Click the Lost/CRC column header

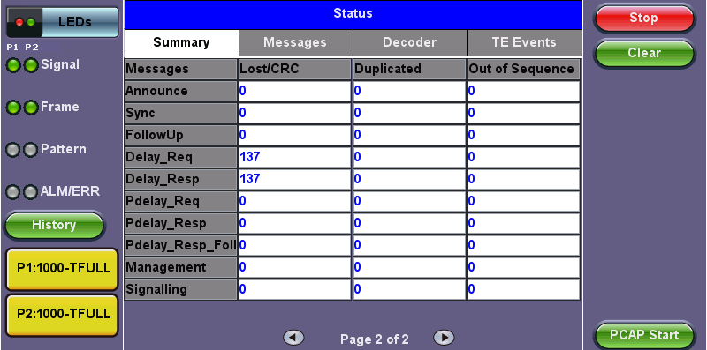click(x=294, y=70)
